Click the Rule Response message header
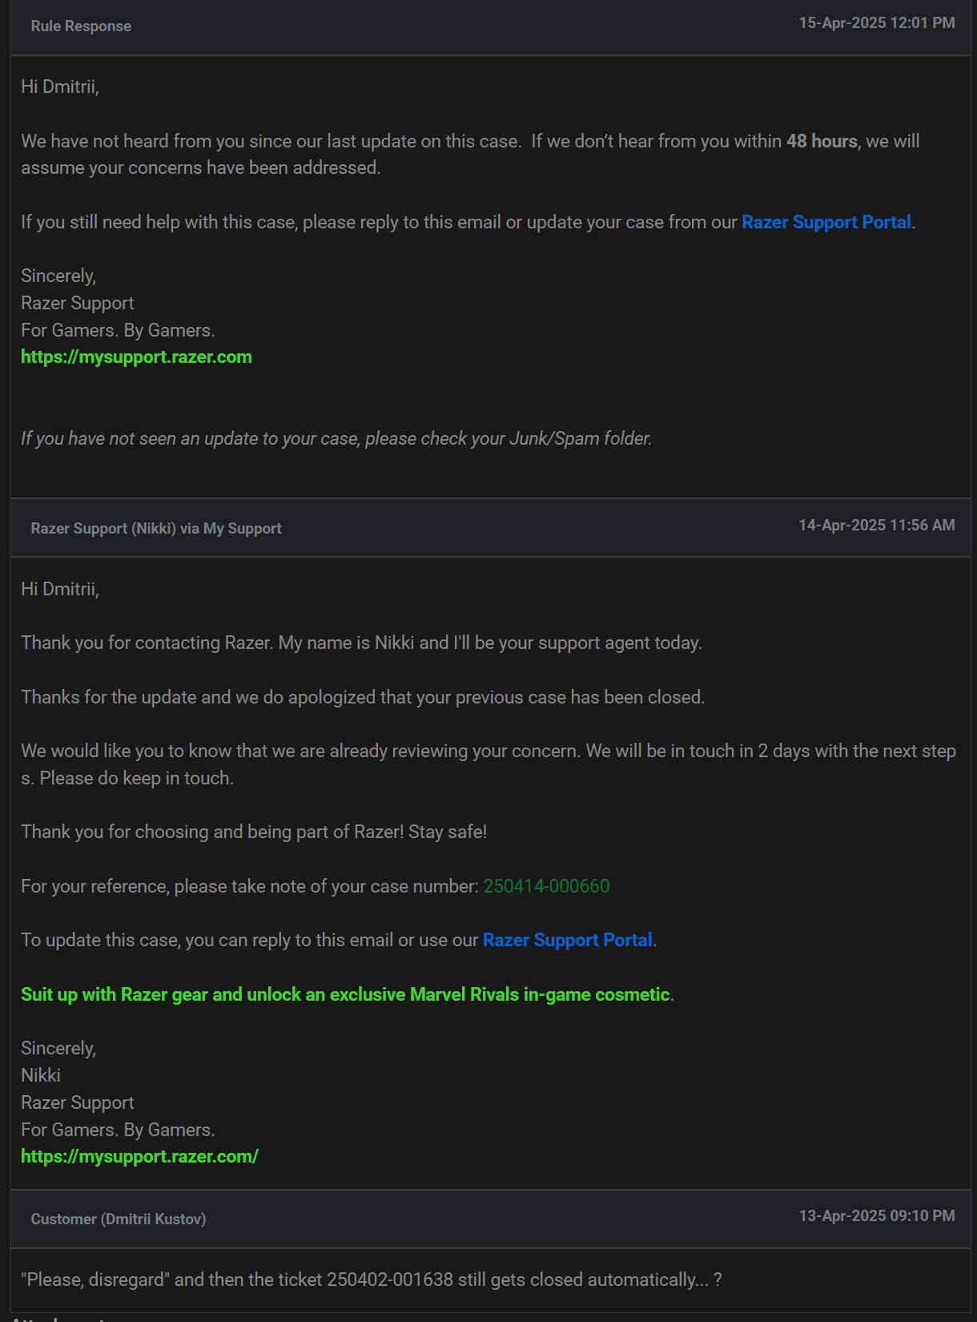The image size is (977, 1322). point(81,26)
